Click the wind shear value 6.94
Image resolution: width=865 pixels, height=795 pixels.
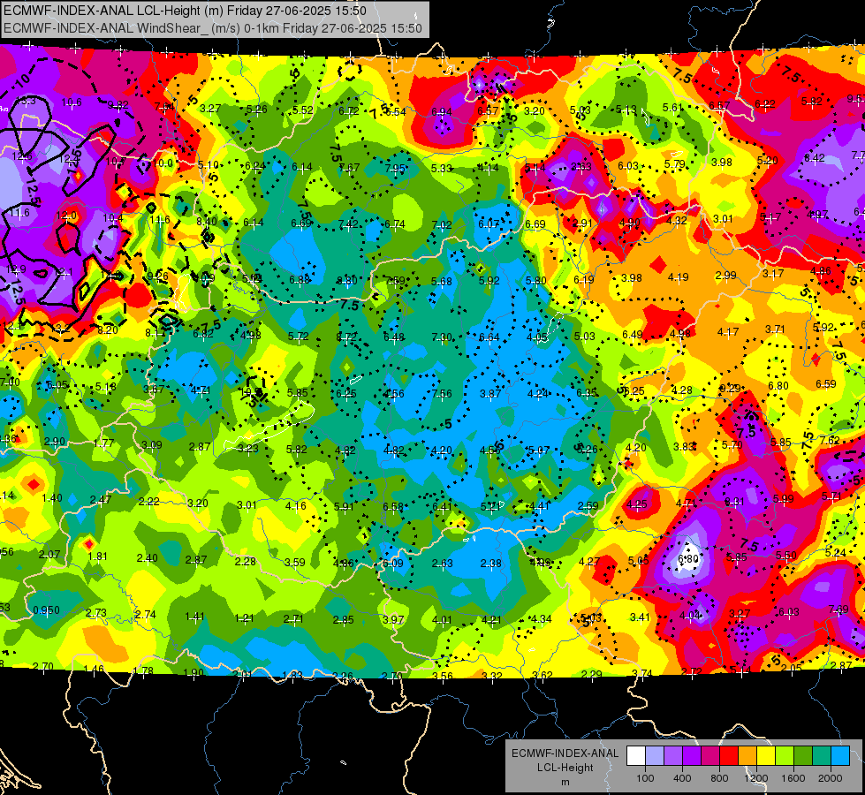(x=442, y=112)
